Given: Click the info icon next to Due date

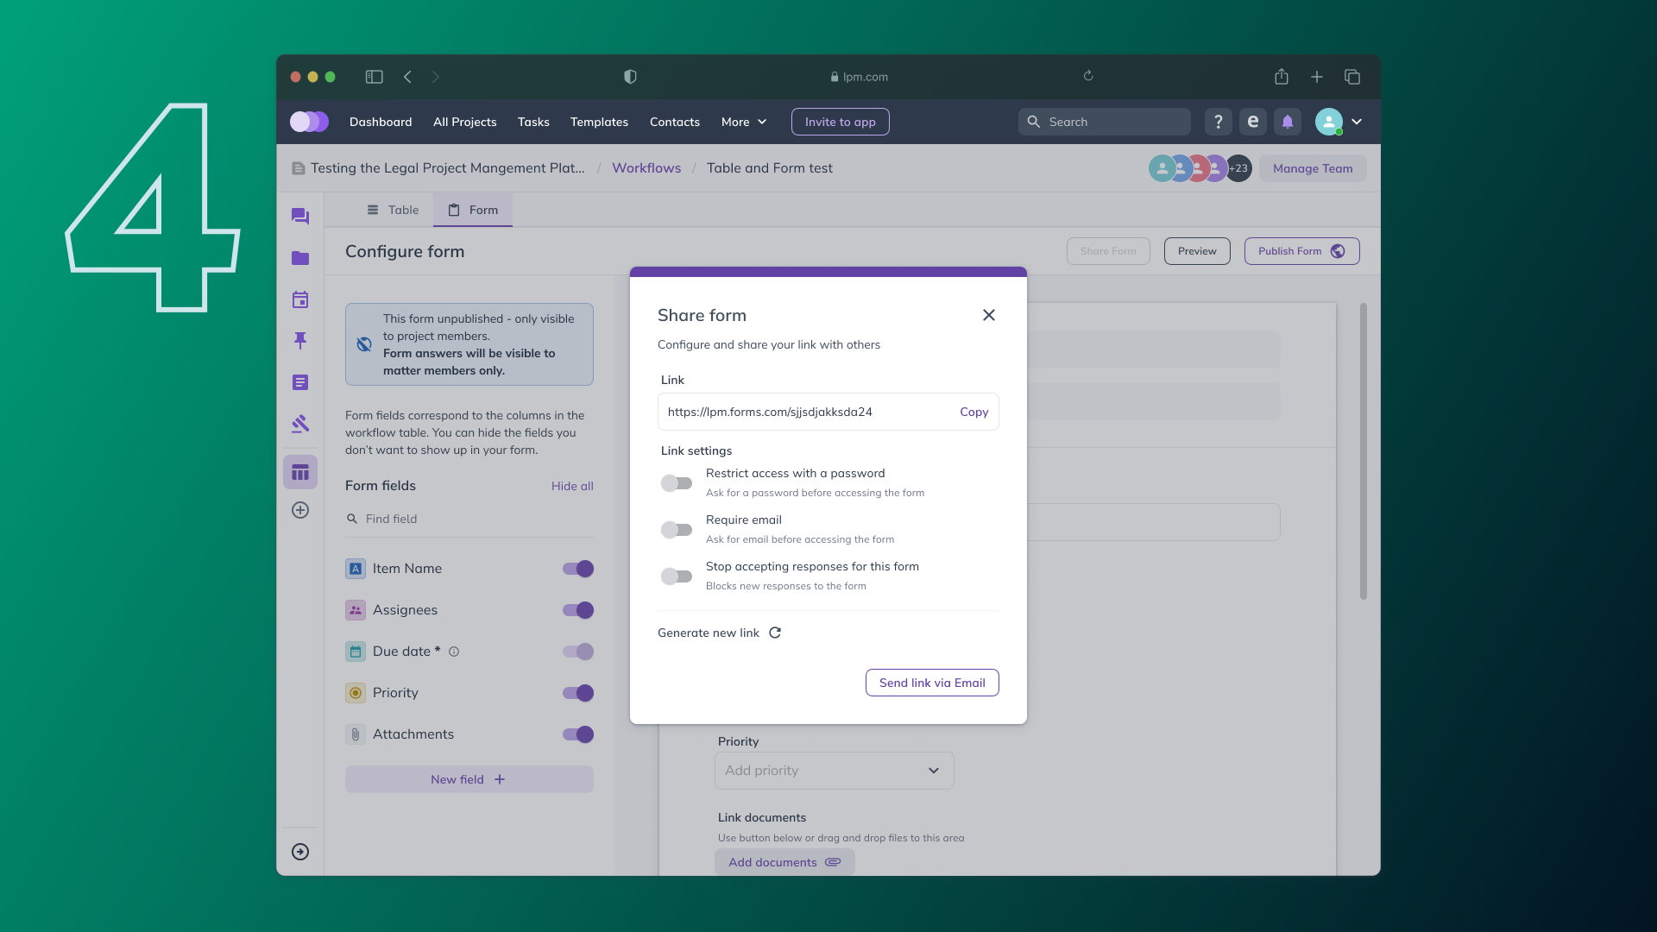Looking at the screenshot, I should (x=454, y=652).
